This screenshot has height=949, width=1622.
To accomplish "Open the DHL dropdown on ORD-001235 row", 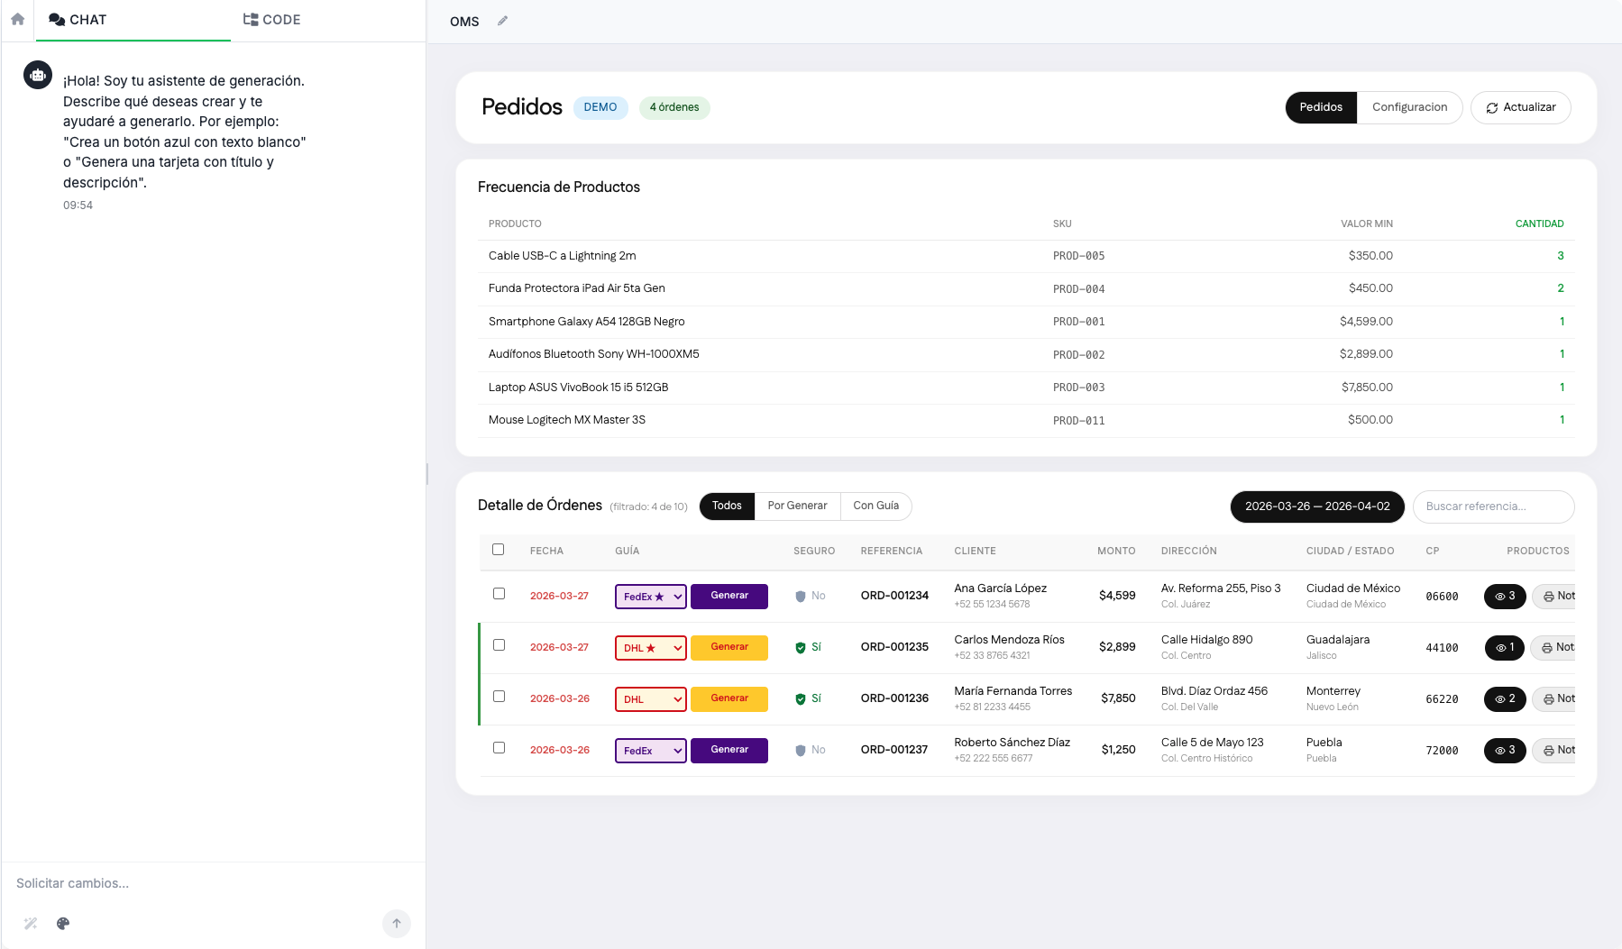I will pyautogui.click(x=650, y=647).
